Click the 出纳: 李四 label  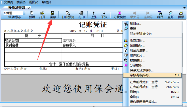pos(83,69)
